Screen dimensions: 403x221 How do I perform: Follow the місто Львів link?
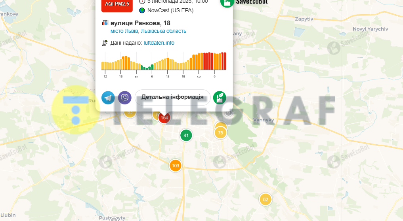pyautogui.click(x=124, y=31)
